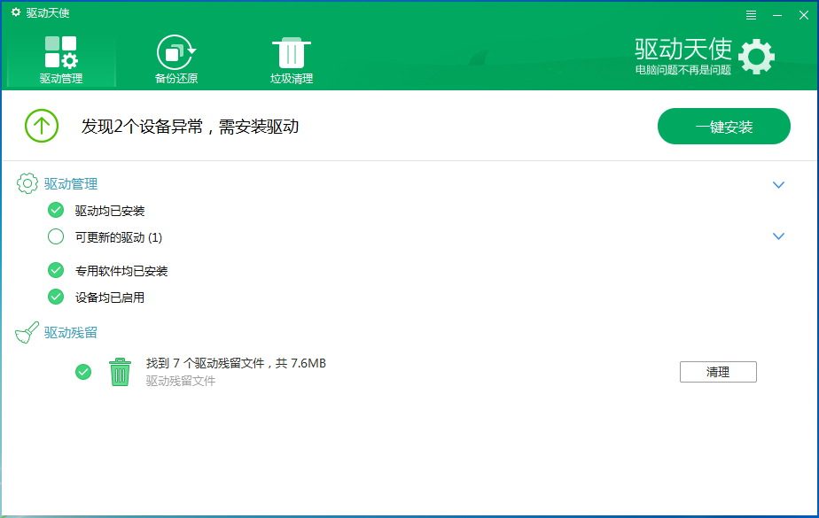This screenshot has width=819, height=518.
Task: Select the 驱动均已安装 label
Action: coord(110,211)
